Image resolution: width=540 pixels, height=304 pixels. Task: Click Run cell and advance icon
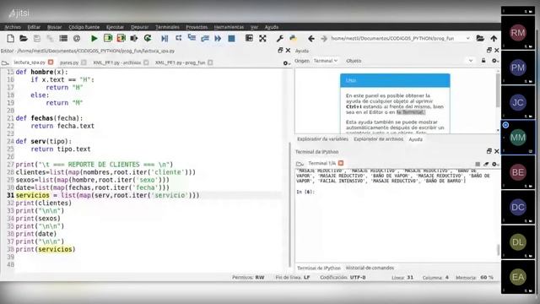pos(121,38)
